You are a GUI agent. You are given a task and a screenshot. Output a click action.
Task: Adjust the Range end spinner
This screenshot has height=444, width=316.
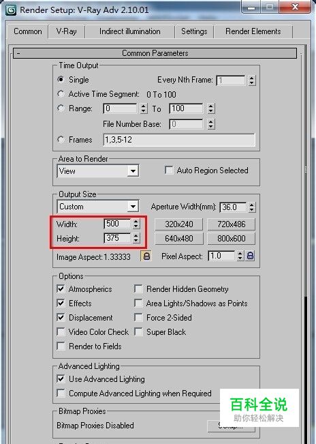tap(211, 108)
